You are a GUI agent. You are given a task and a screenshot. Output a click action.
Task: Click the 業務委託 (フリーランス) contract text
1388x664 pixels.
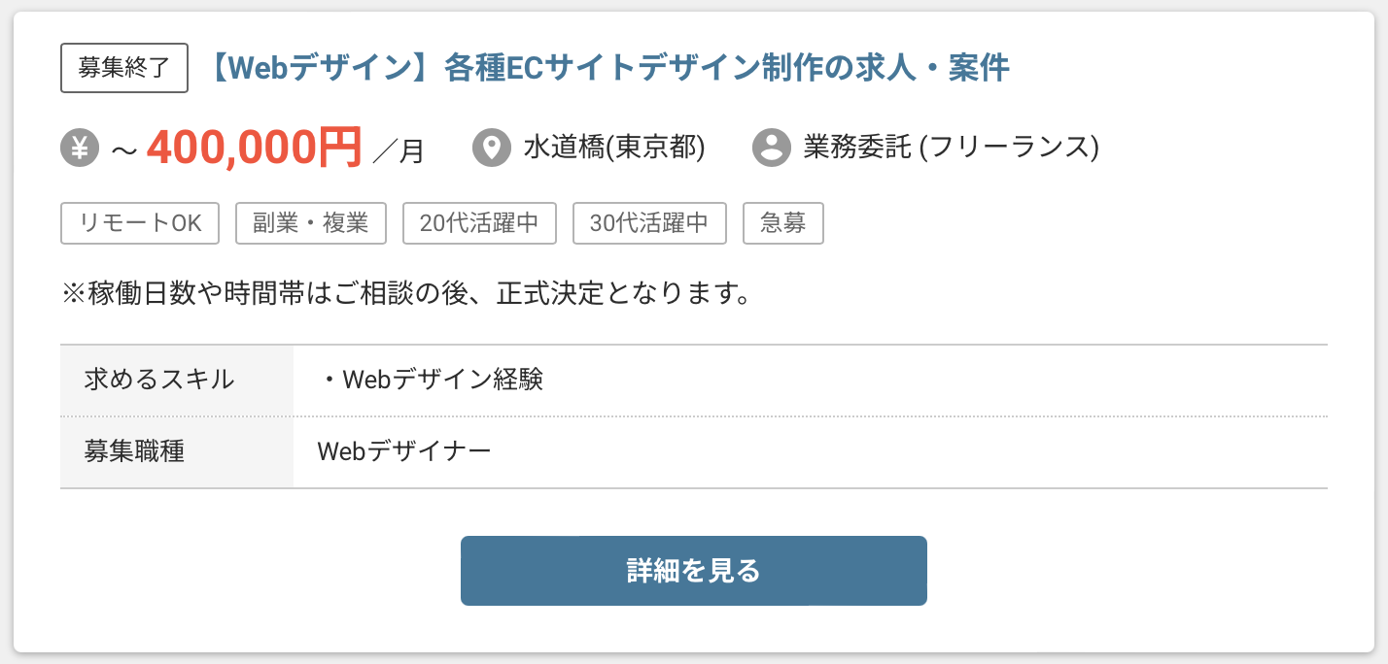[951, 148]
